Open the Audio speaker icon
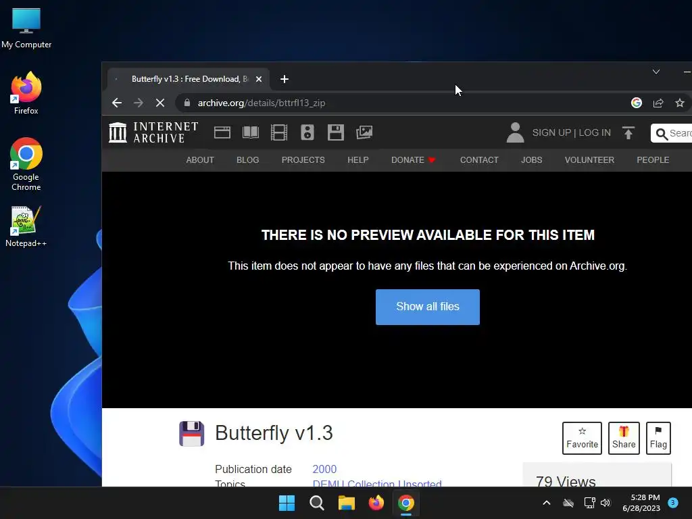Screen dimensions: 692x519 click(x=307, y=132)
